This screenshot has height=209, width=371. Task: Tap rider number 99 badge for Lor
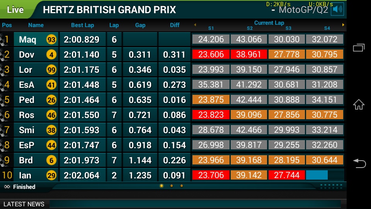[x=51, y=70]
